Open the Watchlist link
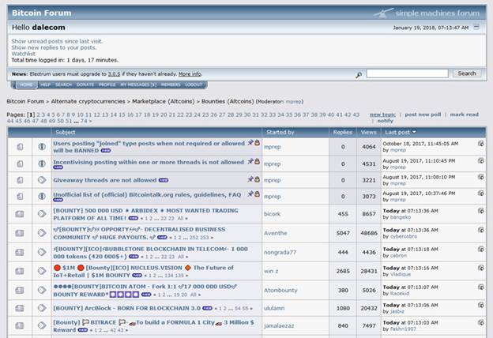The height and width of the screenshot is (338, 493). tap(24, 54)
